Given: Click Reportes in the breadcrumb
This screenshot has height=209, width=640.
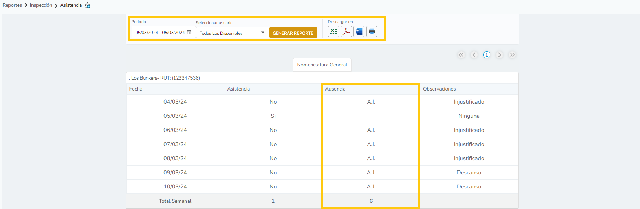Looking at the screenshot, I should [x=12, y=5].
